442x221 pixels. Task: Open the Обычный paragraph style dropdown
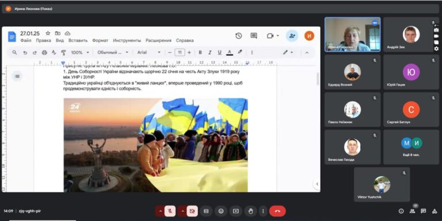tap(113, 52)
